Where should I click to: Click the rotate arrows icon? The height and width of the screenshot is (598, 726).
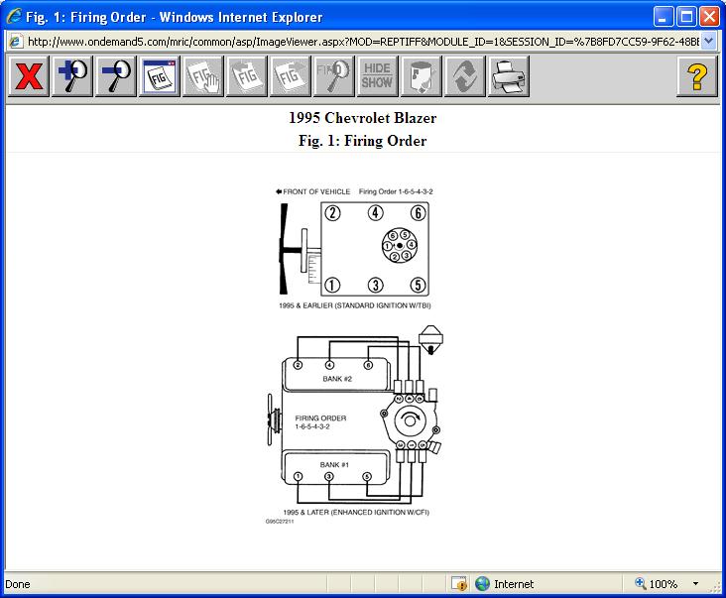[x=464, y=76]
